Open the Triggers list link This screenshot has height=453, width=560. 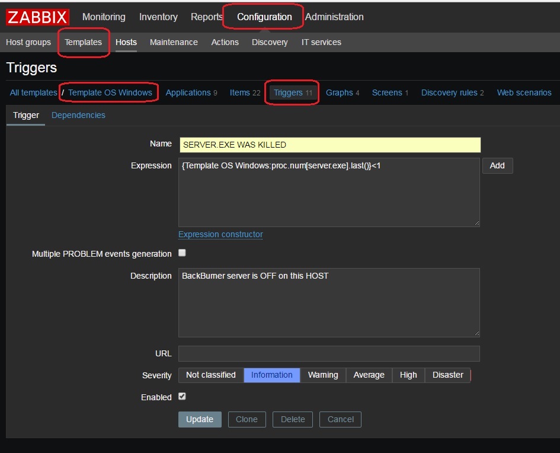pos(288,92)
